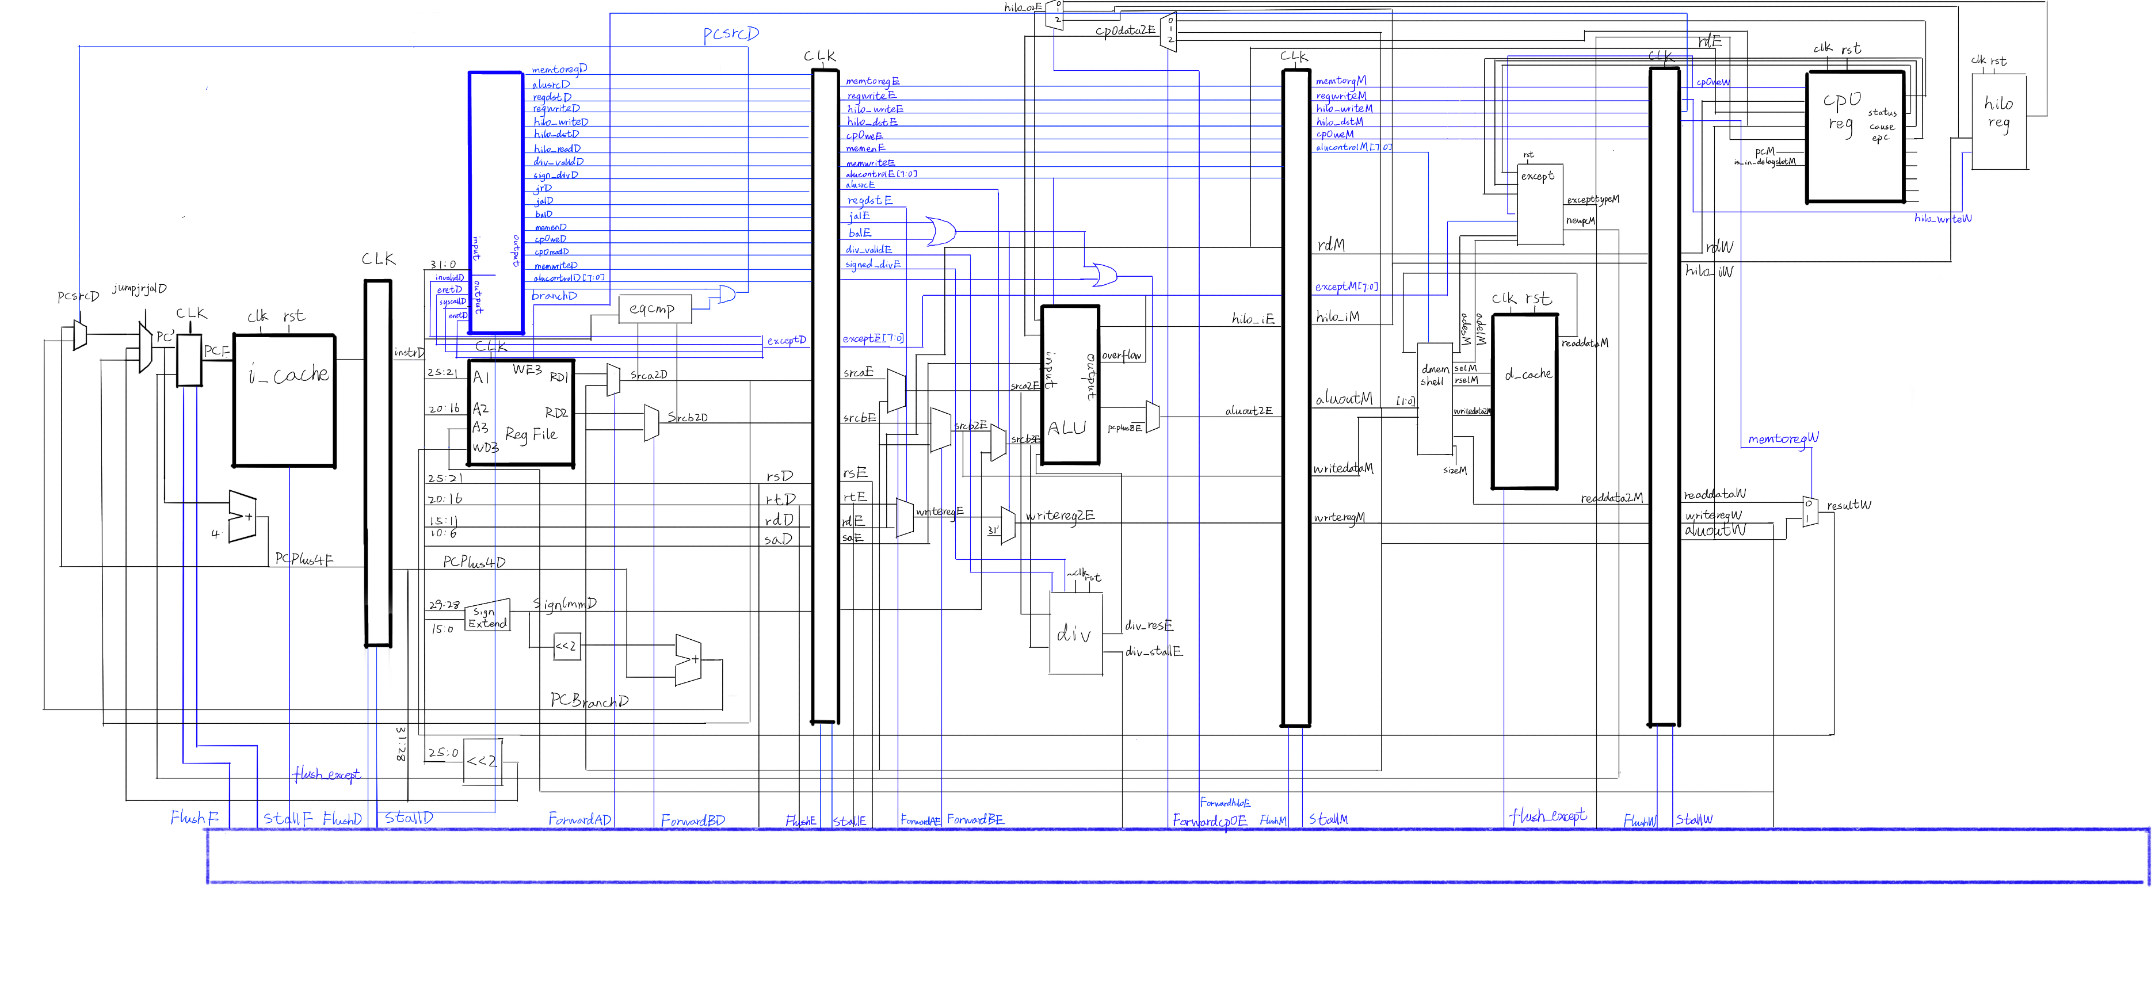This screenshot has width=2155, height=981.
Task: Click the div unit block
Action: [x=1076, y=633]
